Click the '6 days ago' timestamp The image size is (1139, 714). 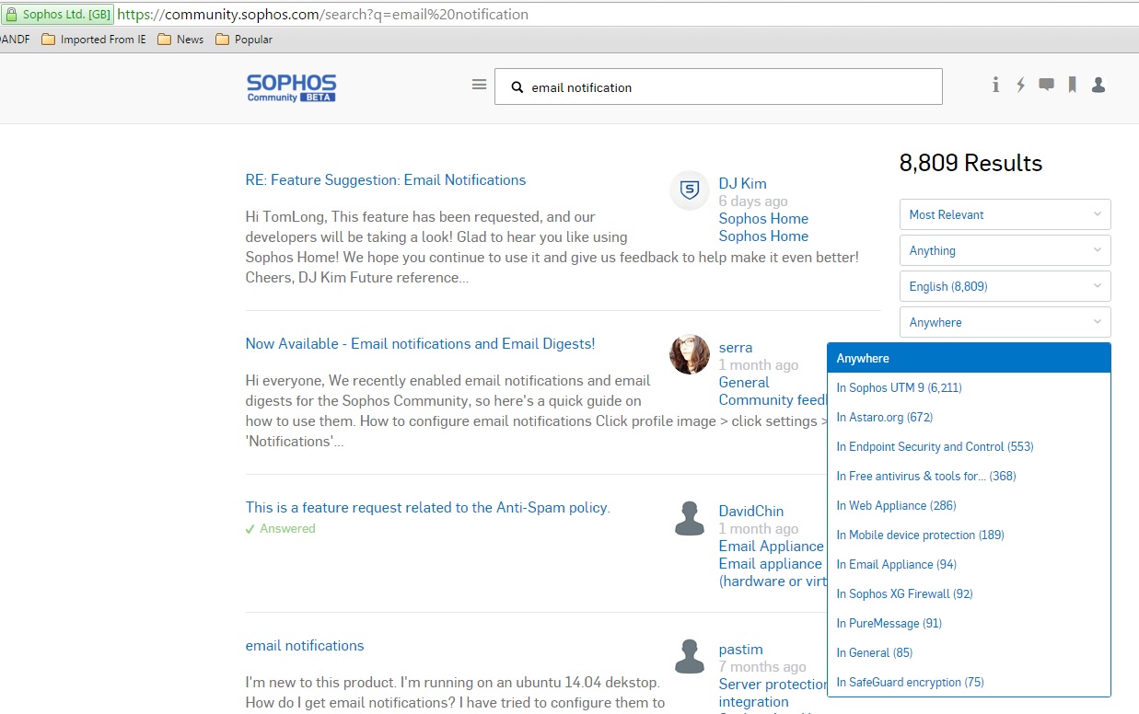coord(753,202)
